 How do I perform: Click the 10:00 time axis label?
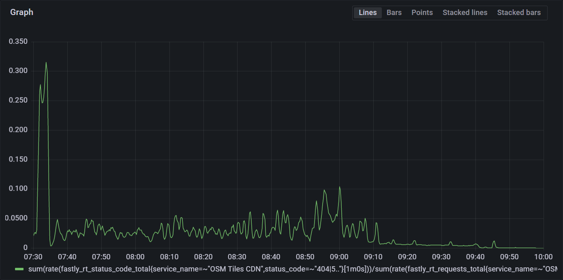point(544,256)
